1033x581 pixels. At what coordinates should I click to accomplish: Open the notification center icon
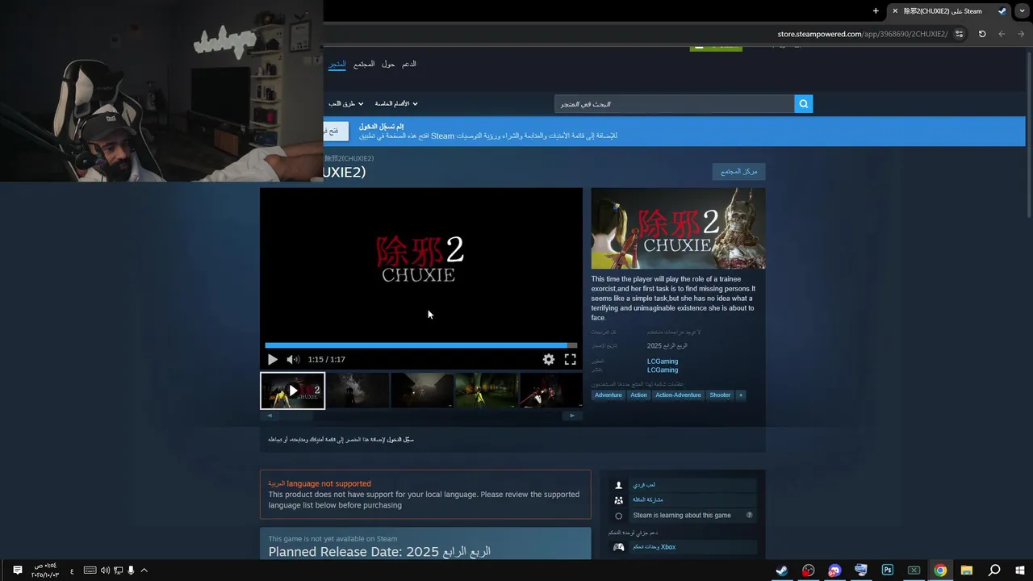click(x=17, y=571)
